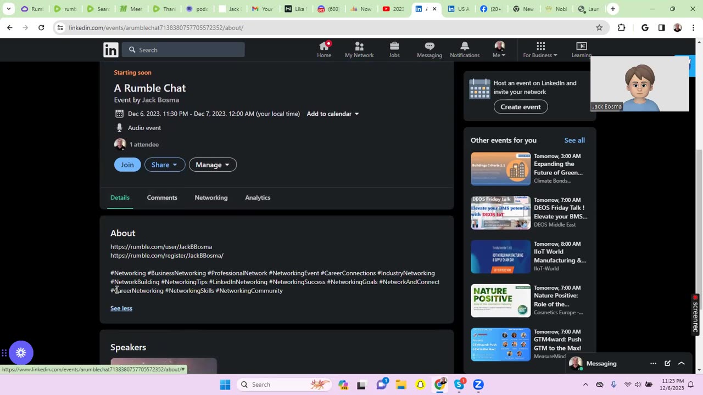Image resolution: width=703 pixels, height=395 pixels.
Task: Collapse About text with See less
Action: pos(121,308)
